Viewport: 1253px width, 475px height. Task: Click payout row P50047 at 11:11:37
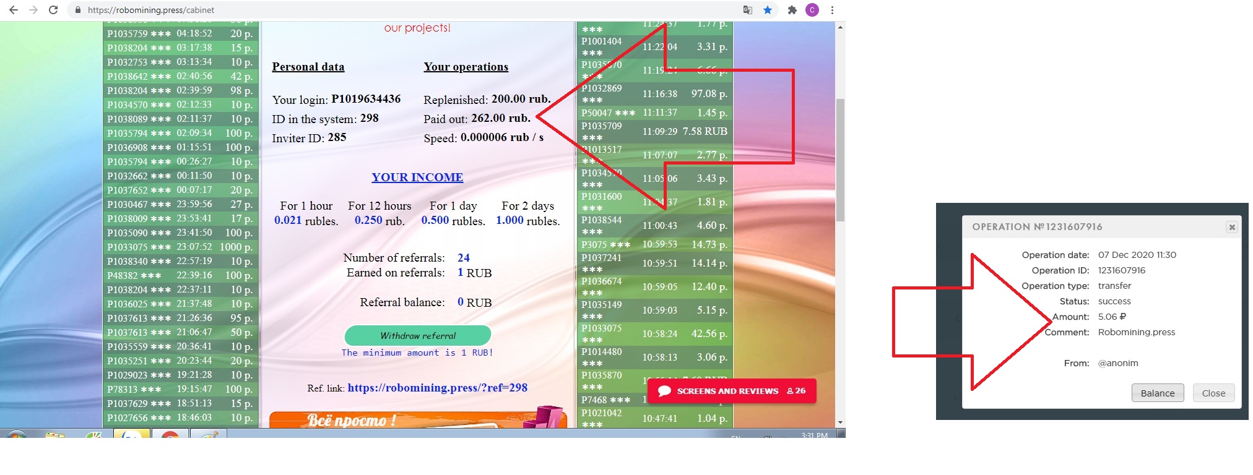[x=655, y=113]
